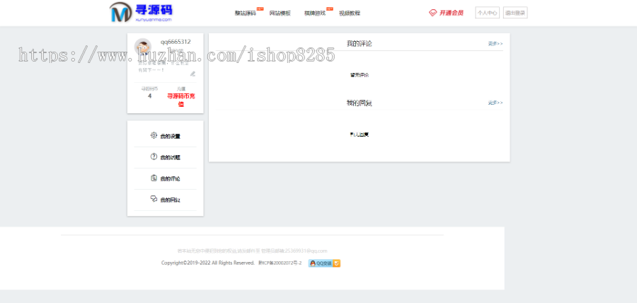Click the 退出登录 logout button
This screenshot has width=637, height=303.
[x=515, y=13]
